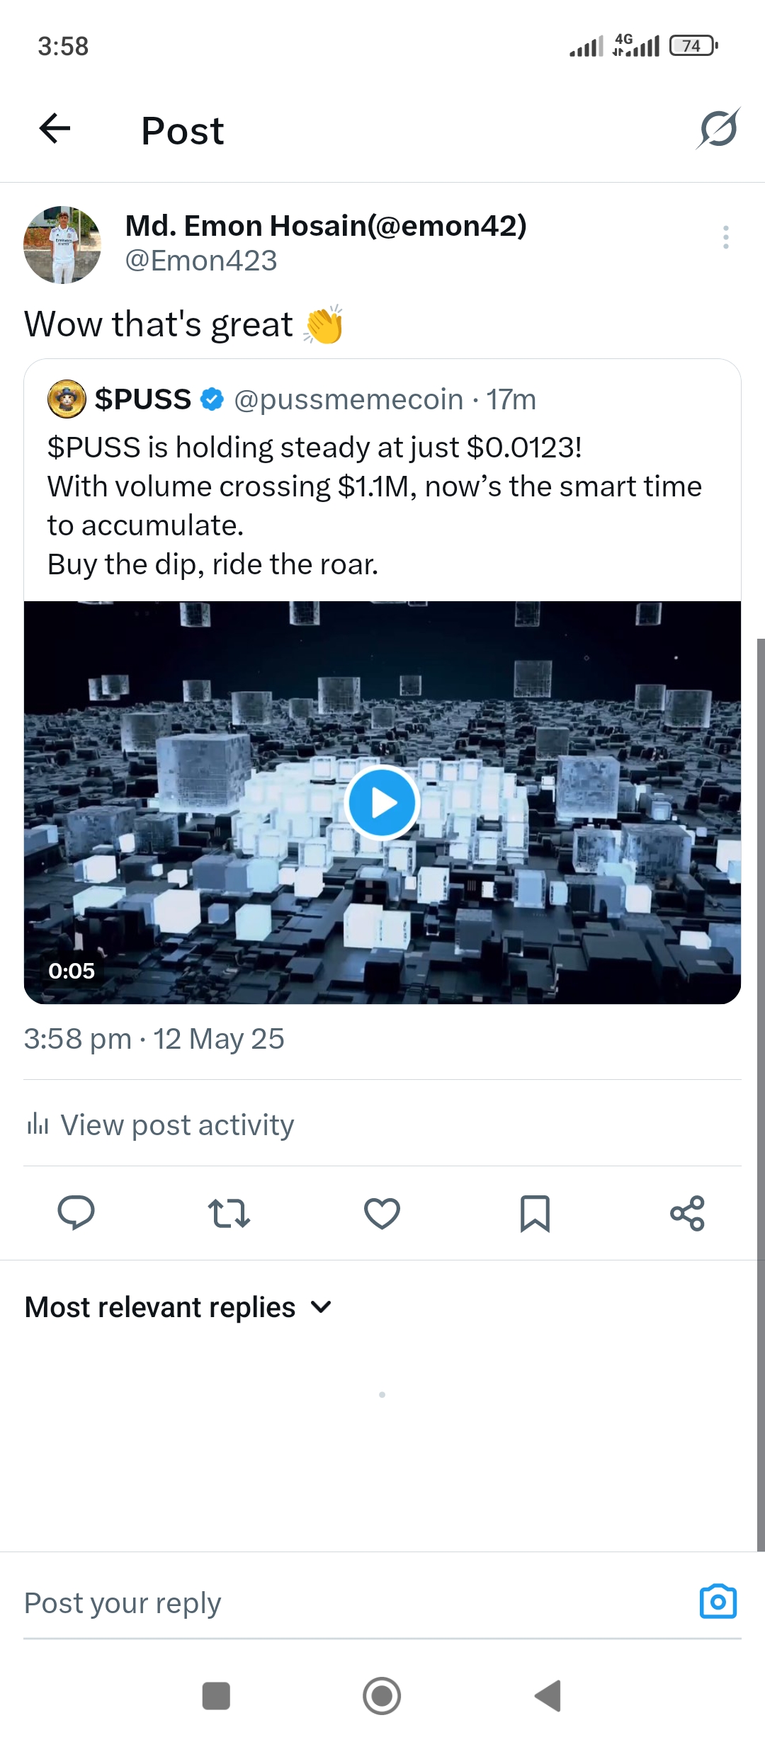The image size is (765, 1742).
Task: Open View post activity
Action: click(161, 1125)
